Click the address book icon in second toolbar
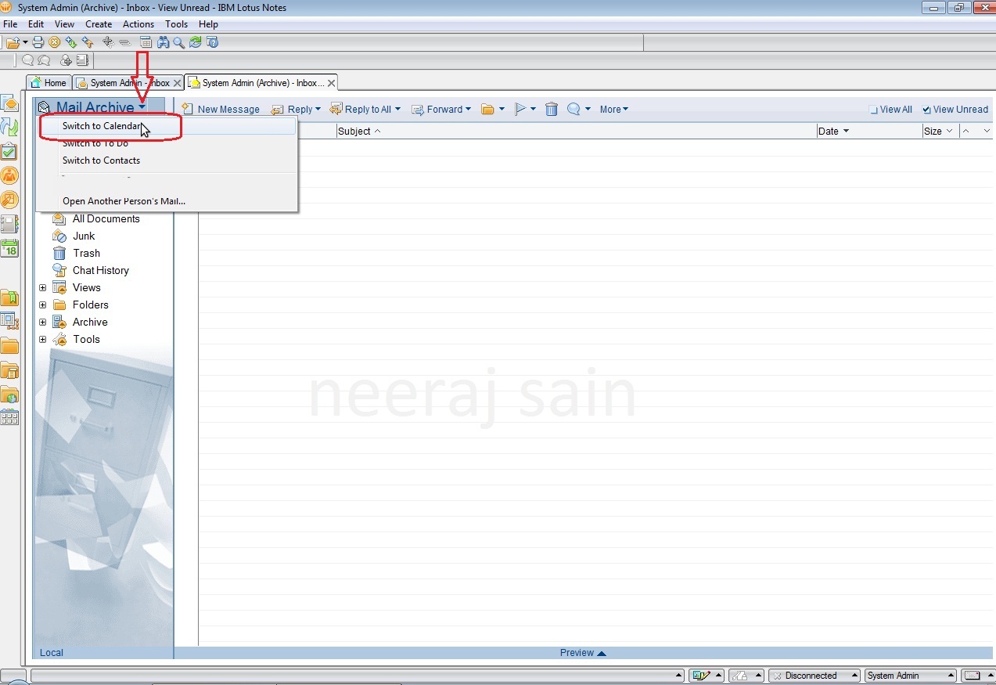Image resolution: width=996 pixels, height=685 pixels. 81,60
